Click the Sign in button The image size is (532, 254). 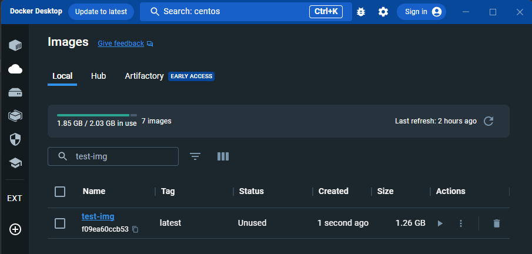[x=421, y=12]
